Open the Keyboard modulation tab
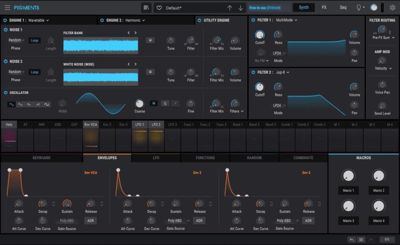This screenshot has width=400, height=245. pyautogui.click(x=42, y=158)
